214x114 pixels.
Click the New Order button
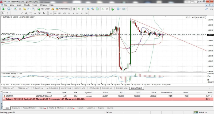point(44,9)
